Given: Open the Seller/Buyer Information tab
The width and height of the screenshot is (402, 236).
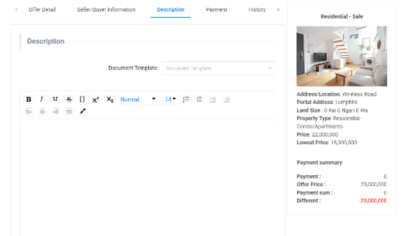Looking at the screenshot, I should (106, 10).
